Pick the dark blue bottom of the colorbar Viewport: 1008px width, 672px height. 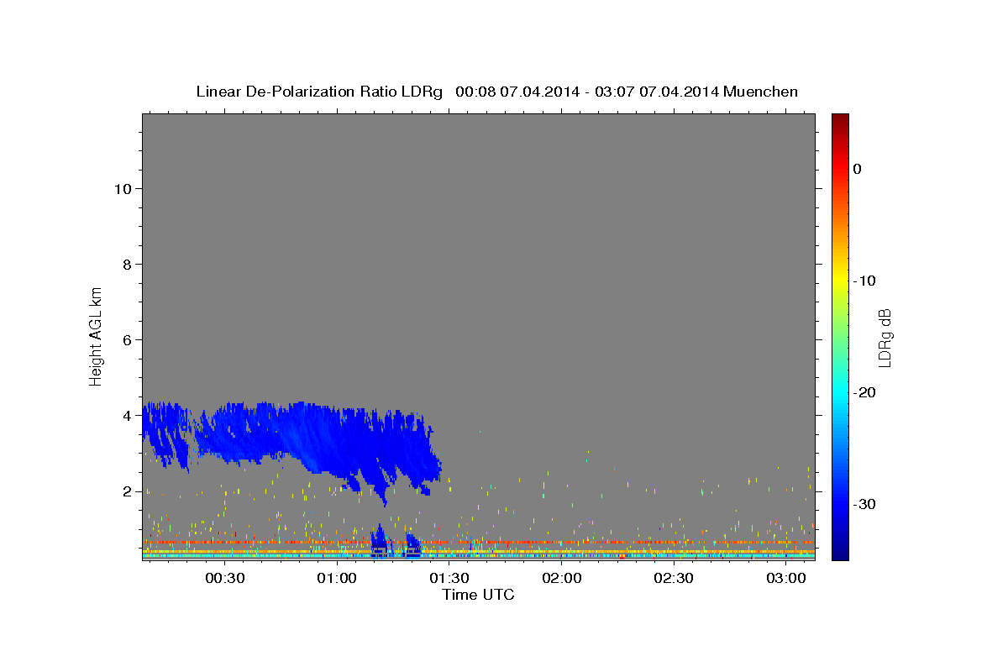click(x=840, y=553)
